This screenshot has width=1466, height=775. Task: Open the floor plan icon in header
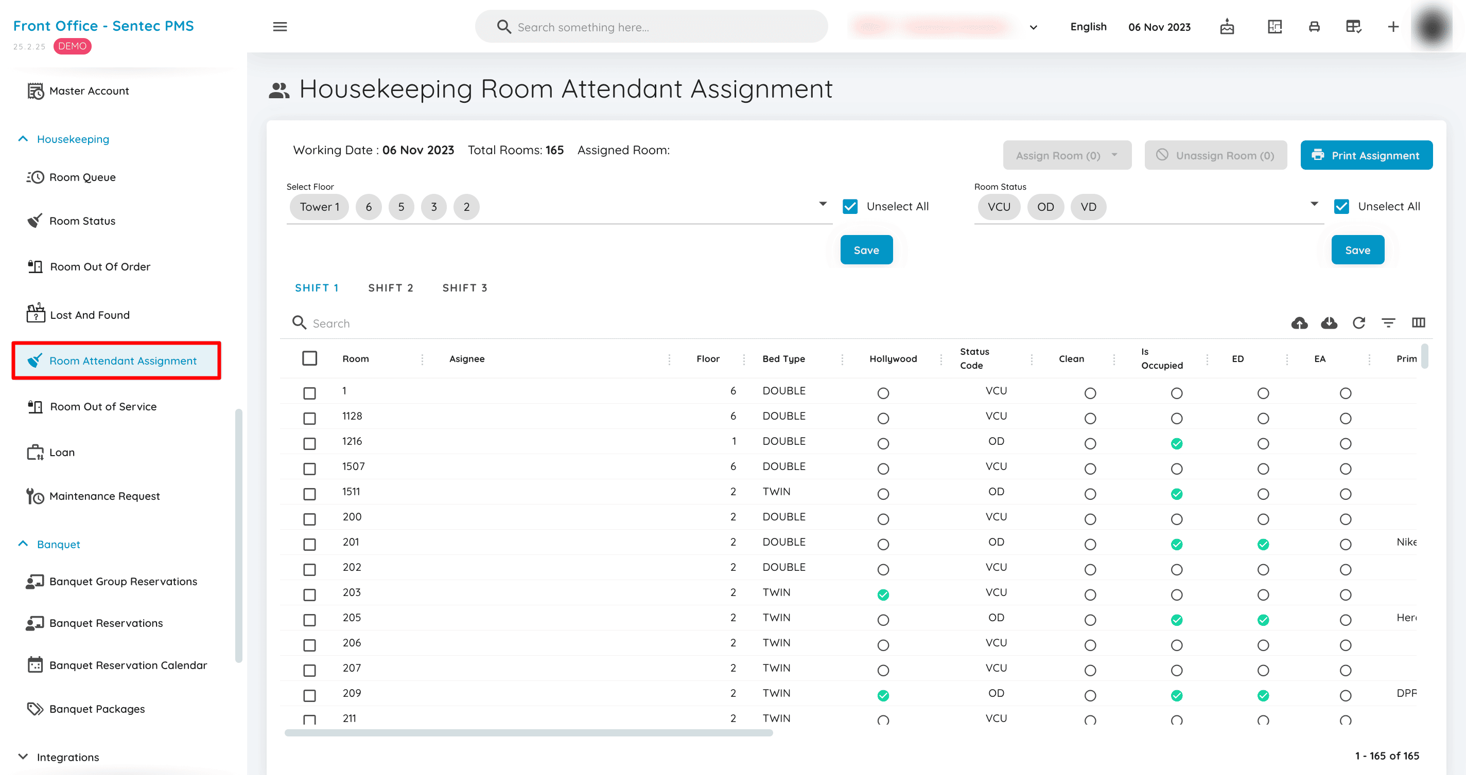[x=1275, y=27]
